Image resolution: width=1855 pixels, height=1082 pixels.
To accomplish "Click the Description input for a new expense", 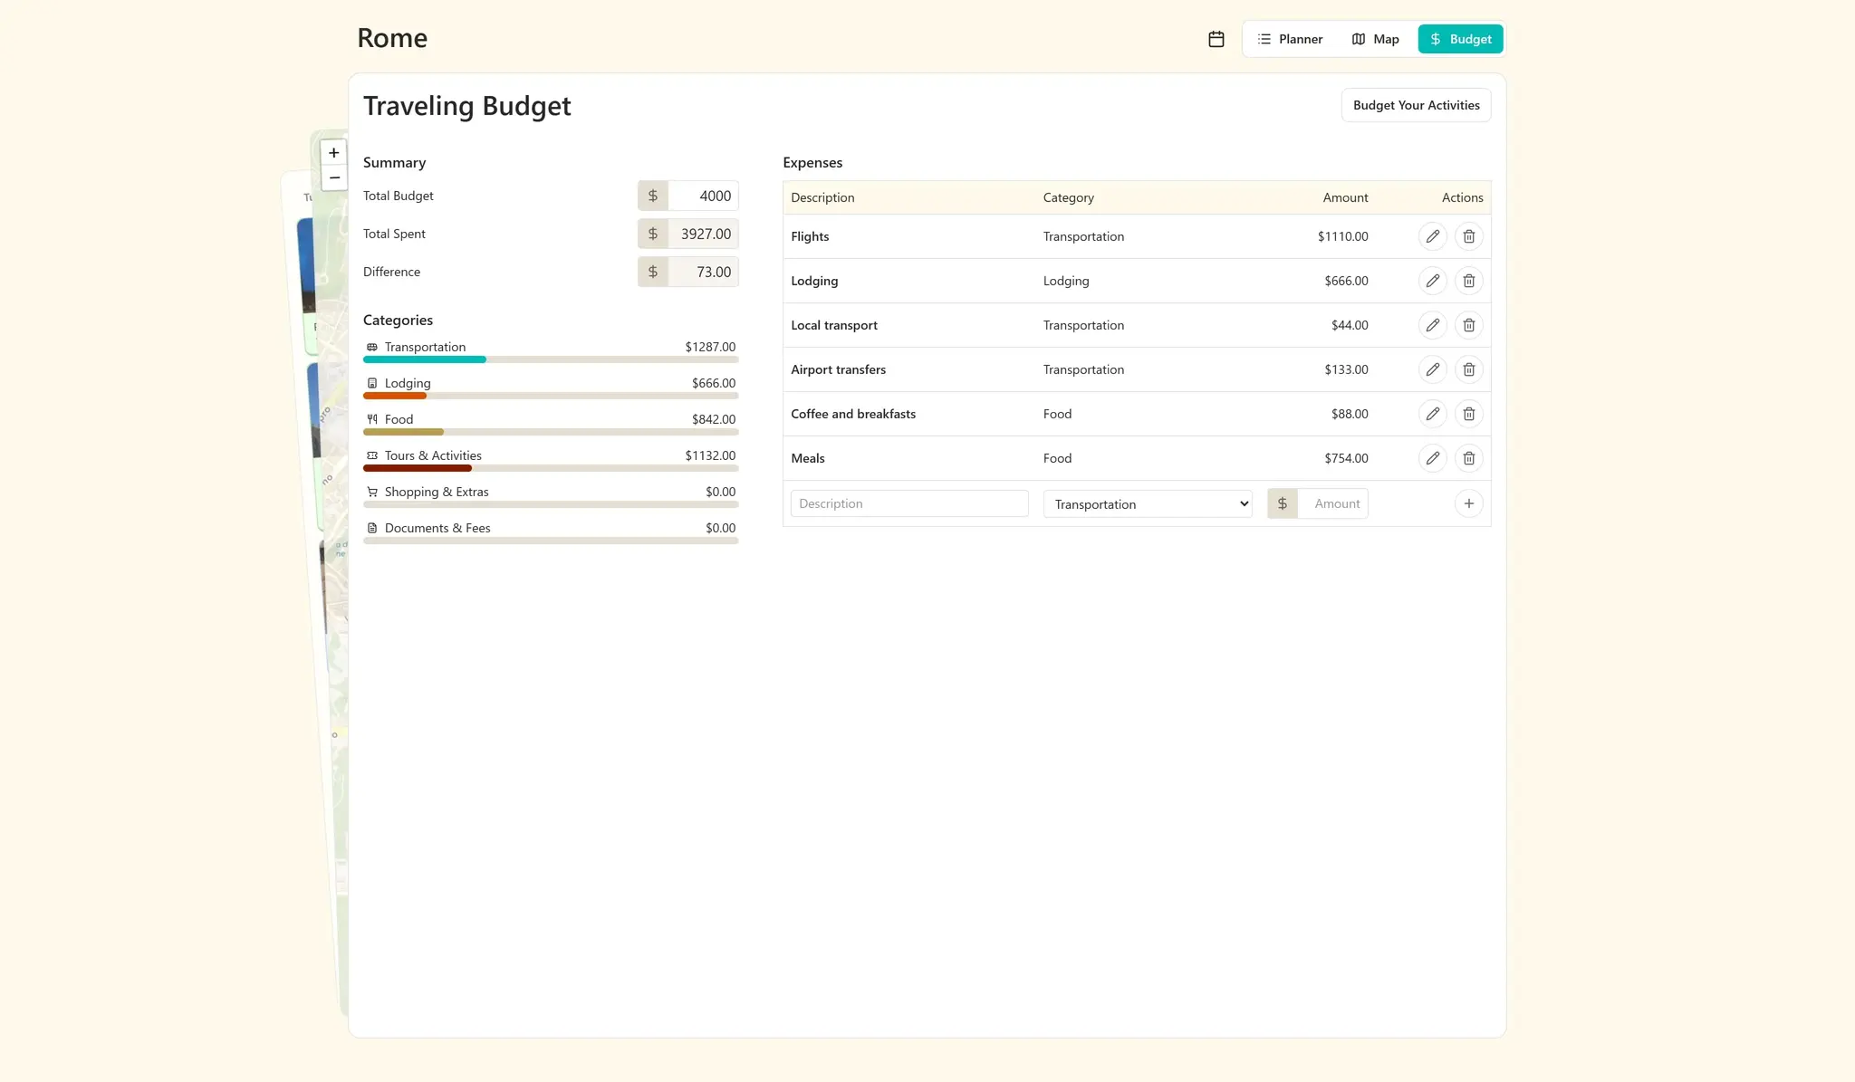I will click(x=908, y=503).
